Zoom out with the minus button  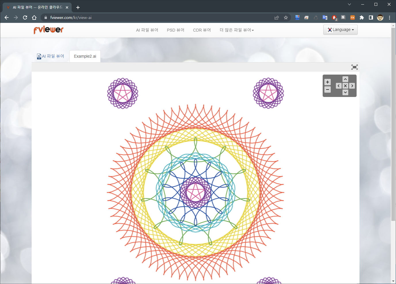[328, 90]
